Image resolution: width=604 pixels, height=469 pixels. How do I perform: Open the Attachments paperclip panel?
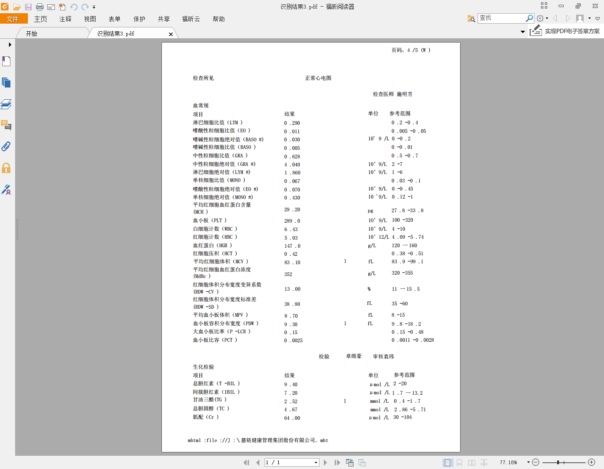click(6, 147)
